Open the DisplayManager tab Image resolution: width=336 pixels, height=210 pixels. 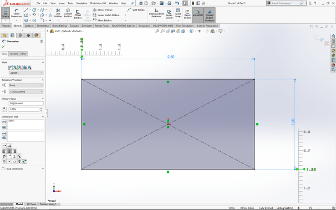(36, 35)
